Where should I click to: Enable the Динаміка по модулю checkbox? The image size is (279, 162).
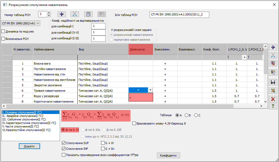click(x=3, y=31)
